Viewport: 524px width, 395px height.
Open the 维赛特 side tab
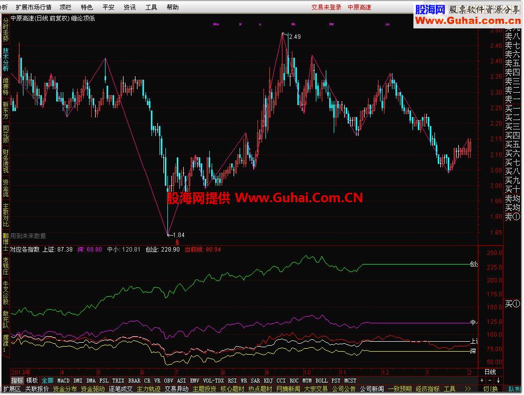pos(5,86)
